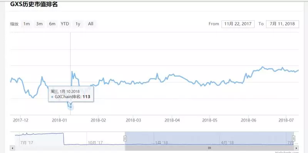
Task: Select the 6m zoom range button
Action: (52, 24)
